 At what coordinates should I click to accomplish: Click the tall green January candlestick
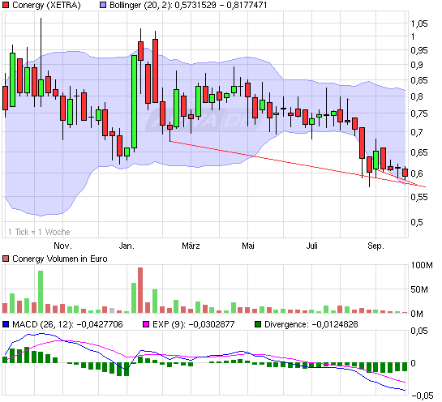134,101
